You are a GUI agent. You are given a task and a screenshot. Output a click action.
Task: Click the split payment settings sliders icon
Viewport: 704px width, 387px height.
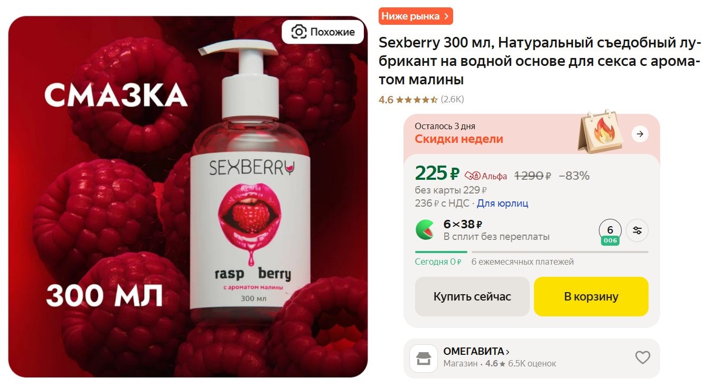pos(637,230)
